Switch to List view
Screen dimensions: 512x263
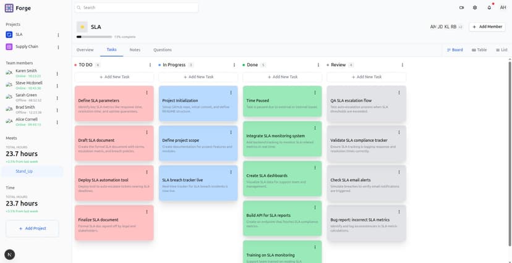tap(501, 50)
